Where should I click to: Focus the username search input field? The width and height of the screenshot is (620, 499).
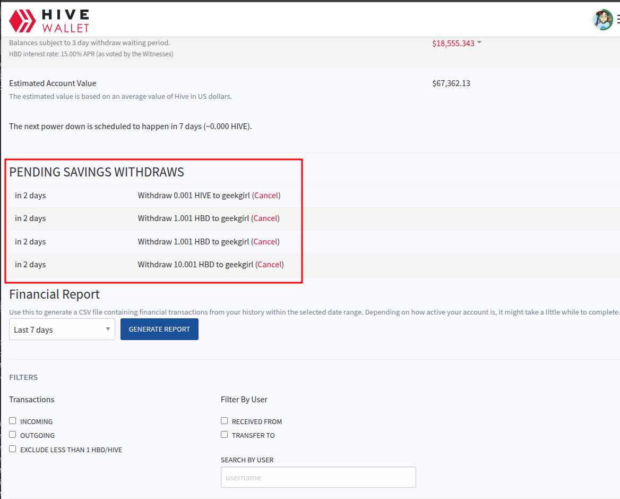(x=318, y=477)
